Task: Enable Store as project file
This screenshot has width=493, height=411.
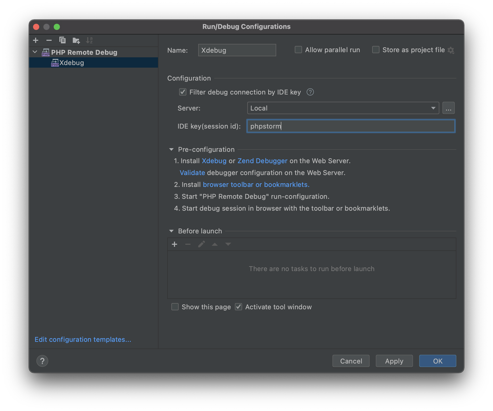Action: pos(376,50)
